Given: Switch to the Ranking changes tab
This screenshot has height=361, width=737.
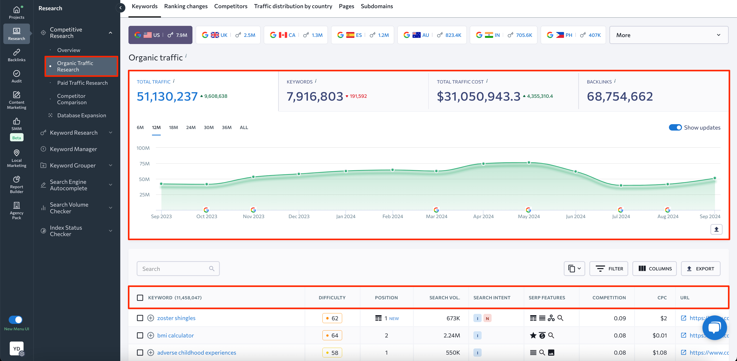Looking at the screenshot, I should 186,6.
